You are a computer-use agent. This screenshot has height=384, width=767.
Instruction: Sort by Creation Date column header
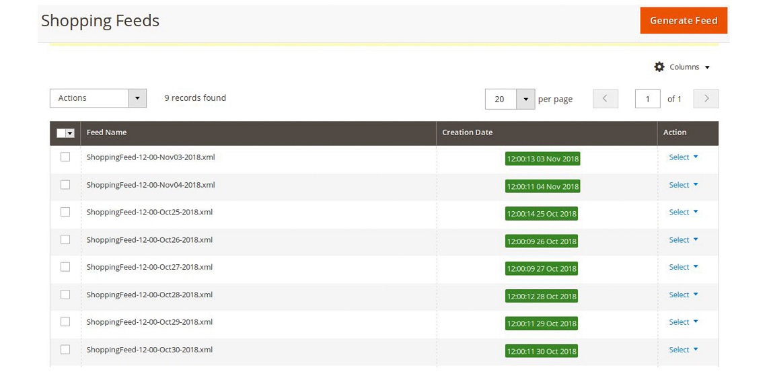coord(467,132)
